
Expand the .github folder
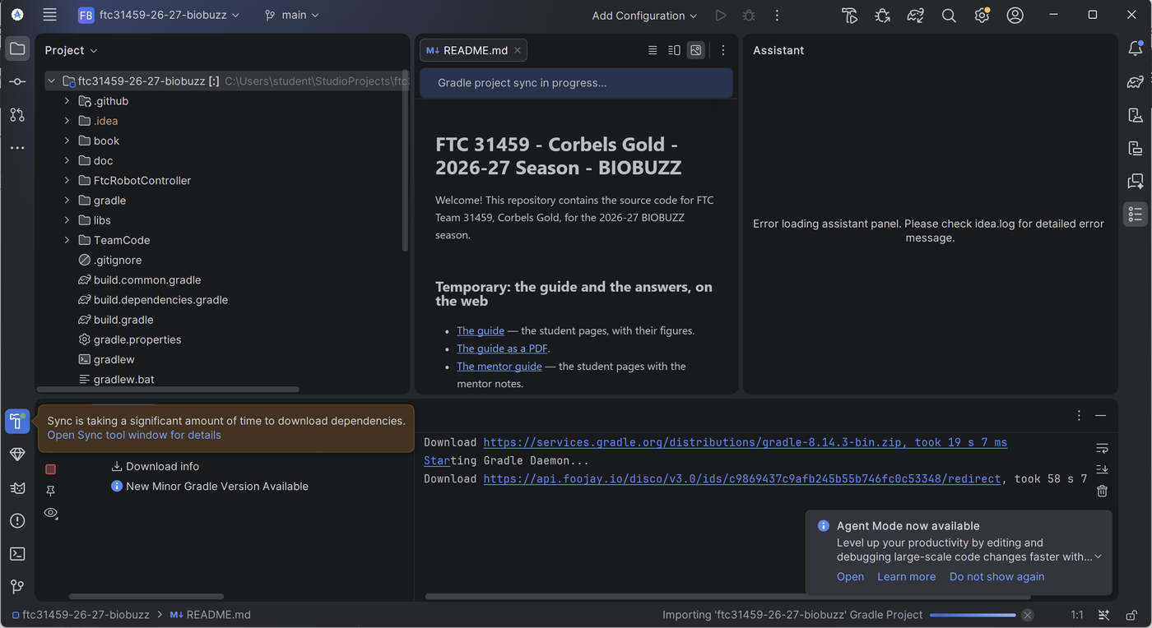pyautogui.click(x=67, y=101)
